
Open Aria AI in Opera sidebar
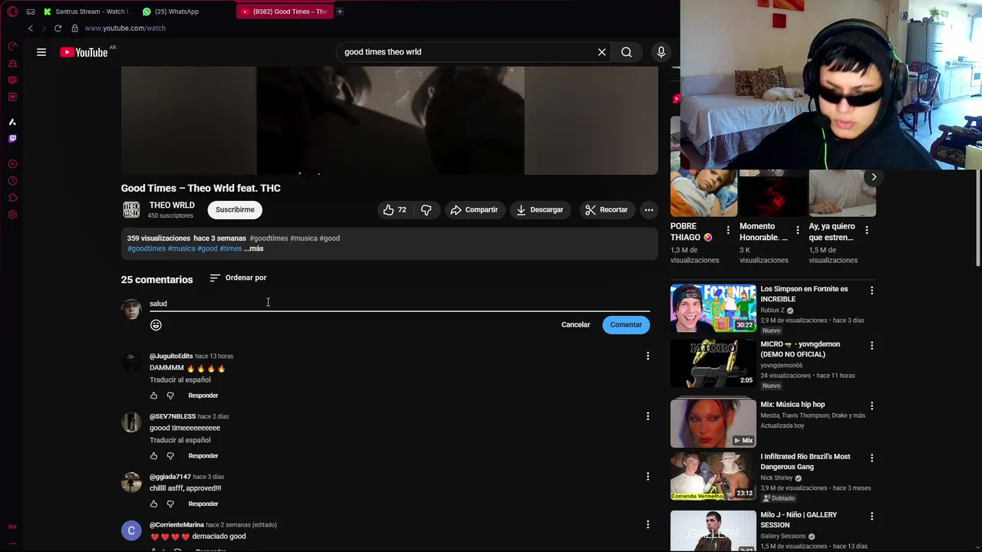coord(12,122)
